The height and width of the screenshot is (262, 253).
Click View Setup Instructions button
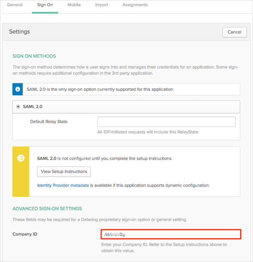tap(64, 171)
